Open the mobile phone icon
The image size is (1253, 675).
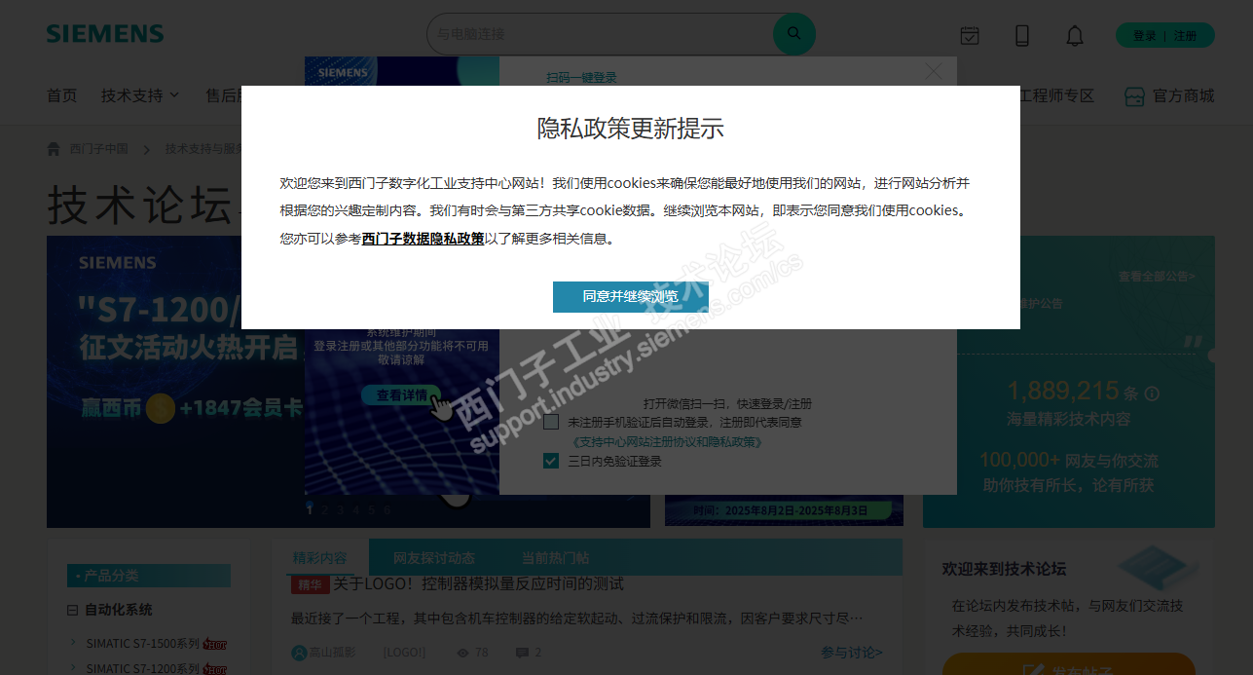(1022, 36)
